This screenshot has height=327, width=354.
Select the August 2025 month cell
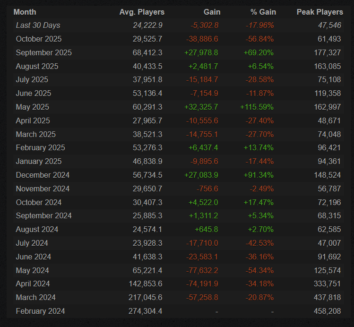tap(37, 66)
